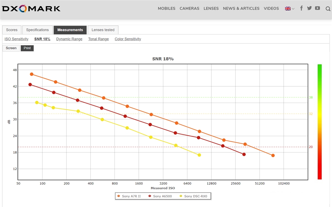This screenshot has width=332, height=207.
Task: Open the CAMERAS menu
Action: coord(189,8)
